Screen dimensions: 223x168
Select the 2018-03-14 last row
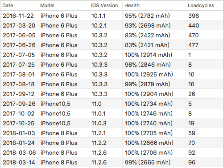(x=111, y=162)
